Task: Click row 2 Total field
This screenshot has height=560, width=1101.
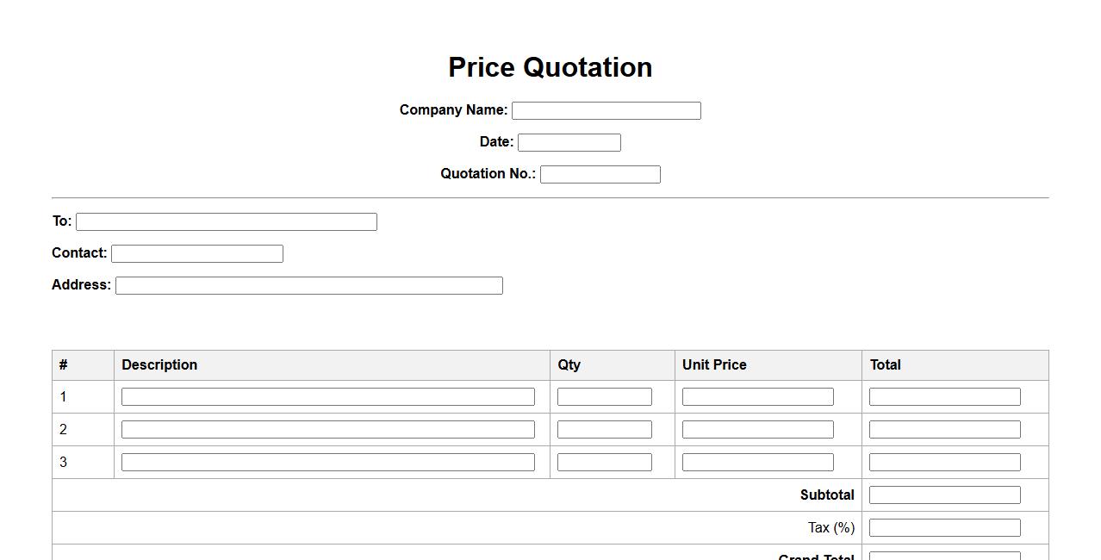Action: [x=944, y=429]
